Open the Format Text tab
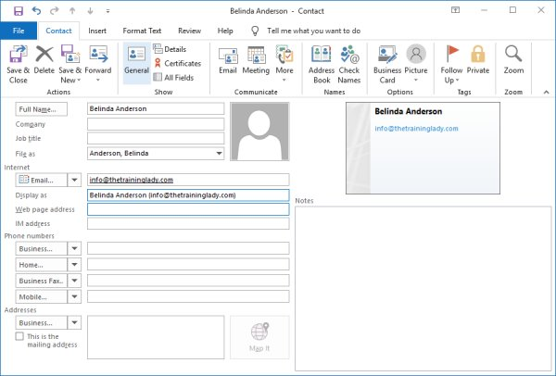Viewport: 556px width, 376px height. click(142, 31)
